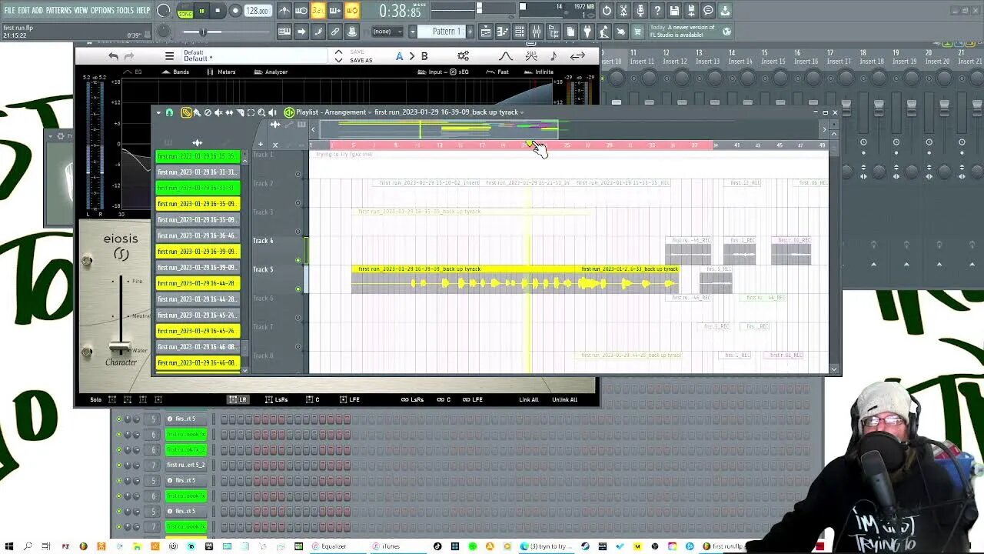Viewport: 984px width, 554px height.
Task: Open the plugin picker plug icon
Action: coord(587,32)
